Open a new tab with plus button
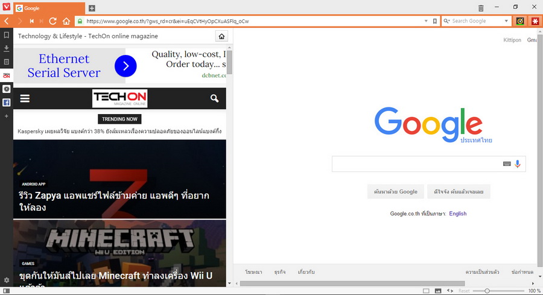Screen dimensions: 543x295 92,8
